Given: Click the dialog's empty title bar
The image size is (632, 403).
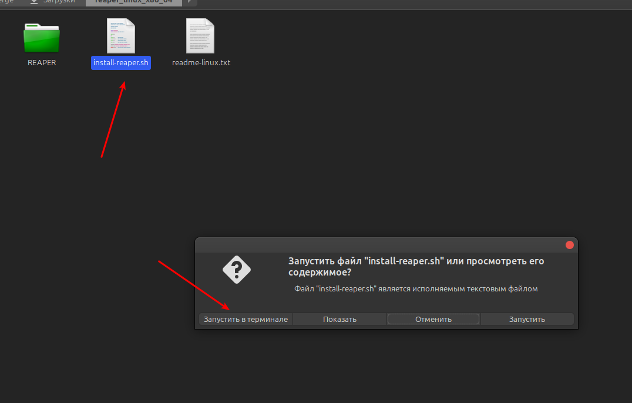Looking at the screenshot, I should 379,245.
